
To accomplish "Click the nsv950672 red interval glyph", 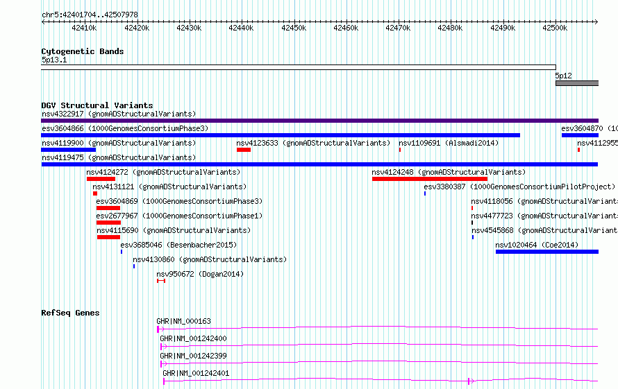I will tap(161, 281).
